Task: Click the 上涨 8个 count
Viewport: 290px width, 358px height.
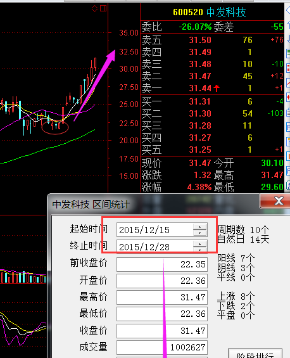Action: pos(236,297)
